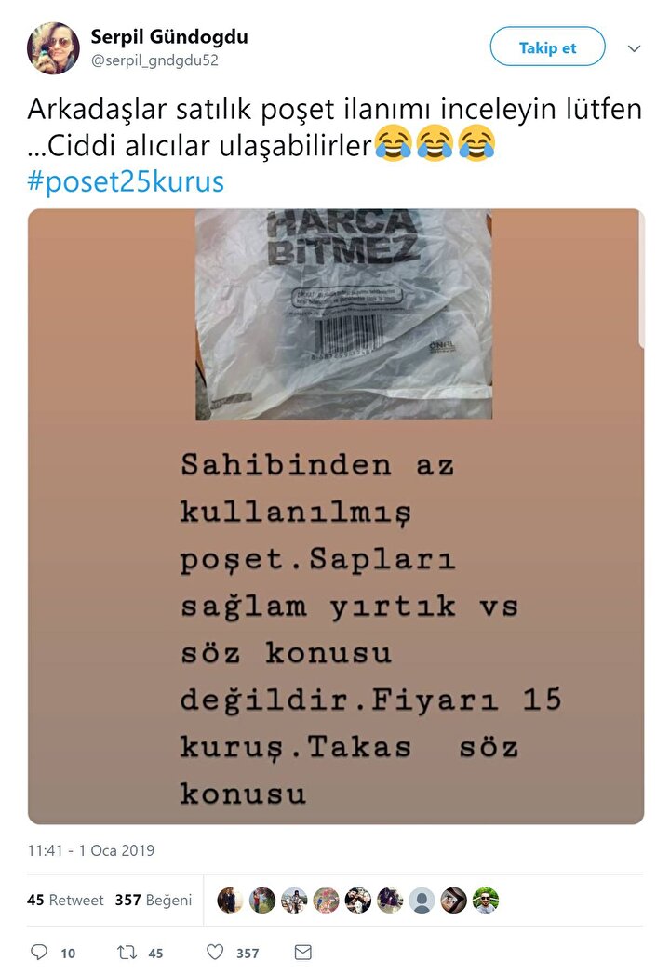Screen dimensions: 670x974
Task: Click the second liker avatar
Action: coord(262,901)
